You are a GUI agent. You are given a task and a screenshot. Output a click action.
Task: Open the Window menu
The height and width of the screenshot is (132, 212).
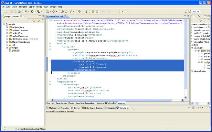(x=53, y=7)
